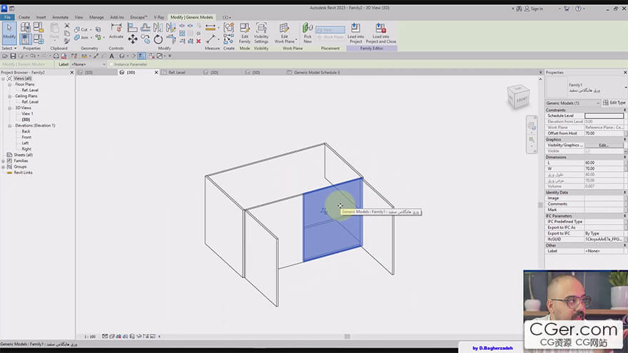Collapse the Constraints properties section

point(625,110)
